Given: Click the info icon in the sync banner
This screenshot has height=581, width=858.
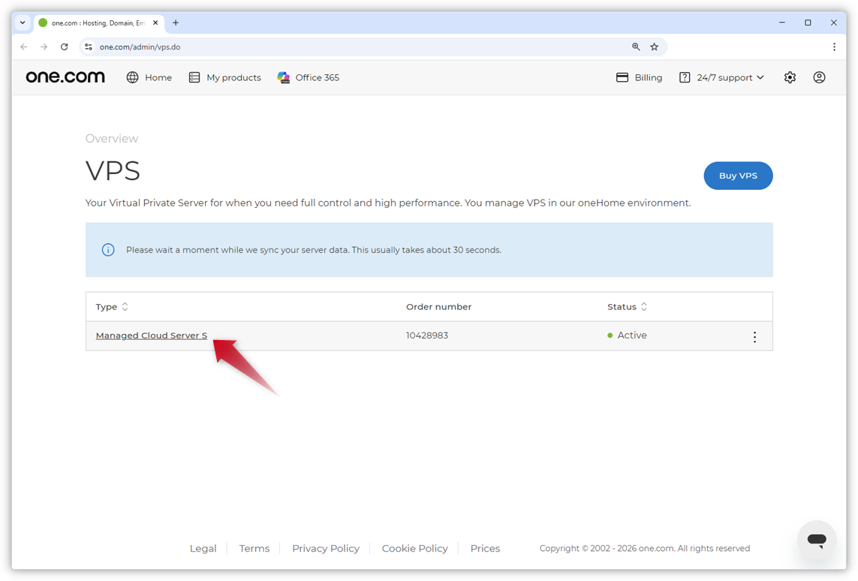Looking at the screenshot, I should point(107,249).
